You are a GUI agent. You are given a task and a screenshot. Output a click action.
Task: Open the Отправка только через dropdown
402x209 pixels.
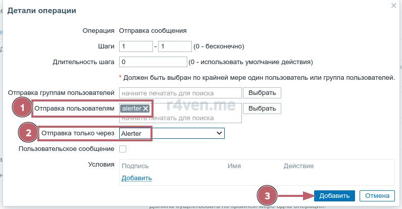171,133
